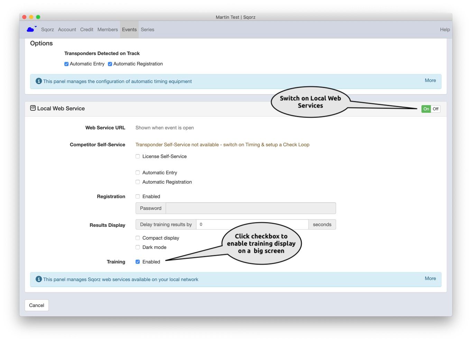The height and width of the screenshot is (342, 472).
Task: Open the Events tab
Action: [129, 29]
